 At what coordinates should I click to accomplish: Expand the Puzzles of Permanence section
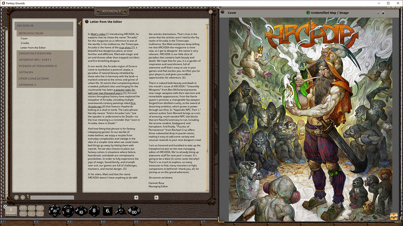[37, 66]
